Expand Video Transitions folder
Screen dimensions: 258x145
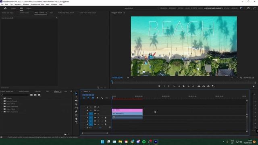pyautogui.click(x=2, y=112)
